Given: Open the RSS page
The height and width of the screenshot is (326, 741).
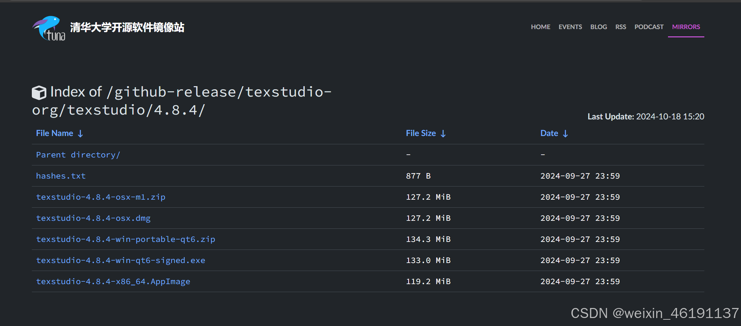Looking at the screenshot, I should pyautogui.click(x=621, y=27).
